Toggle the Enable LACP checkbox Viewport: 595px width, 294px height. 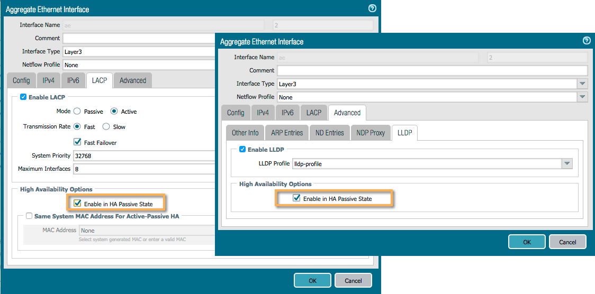pos(23,97)
